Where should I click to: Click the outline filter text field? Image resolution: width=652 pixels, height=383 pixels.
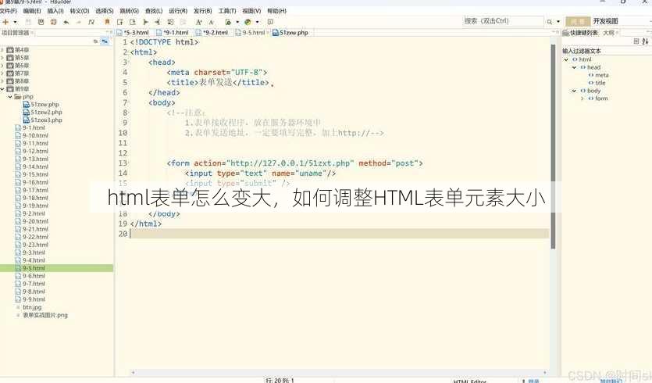coord(605,51)
